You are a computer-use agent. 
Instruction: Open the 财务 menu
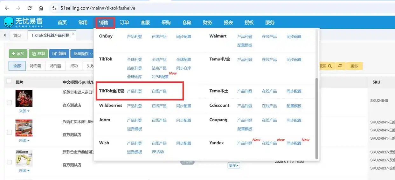point(208,23)
